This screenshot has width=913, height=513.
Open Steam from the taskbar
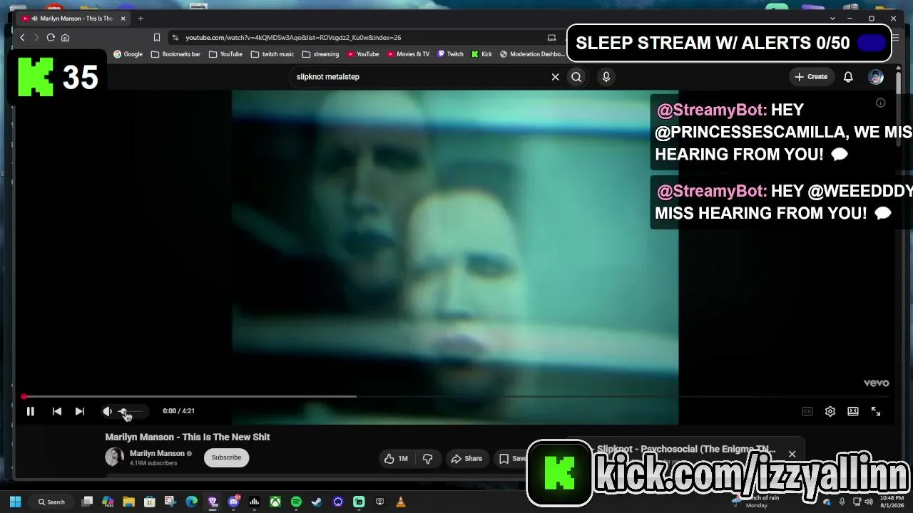[x=317, y=502]
